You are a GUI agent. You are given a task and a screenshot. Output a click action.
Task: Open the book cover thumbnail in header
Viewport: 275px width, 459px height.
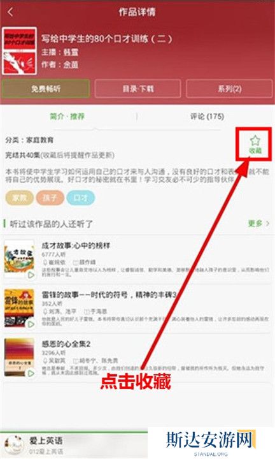tap(19, 51)
